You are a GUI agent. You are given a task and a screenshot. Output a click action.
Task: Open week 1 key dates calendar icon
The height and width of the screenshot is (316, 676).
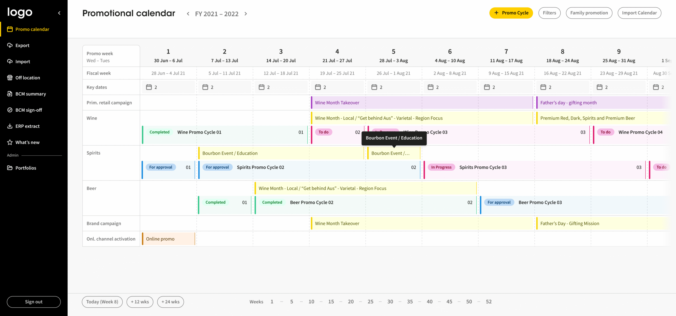[149, 87]
